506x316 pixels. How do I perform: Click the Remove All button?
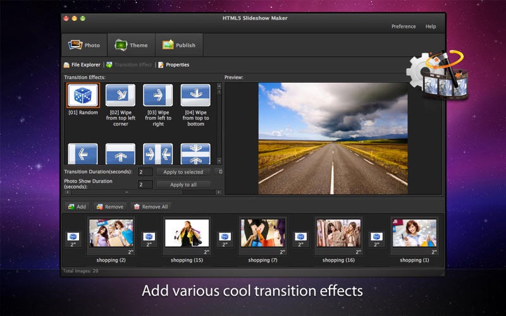pyautogui.click(x=151, y=207)
